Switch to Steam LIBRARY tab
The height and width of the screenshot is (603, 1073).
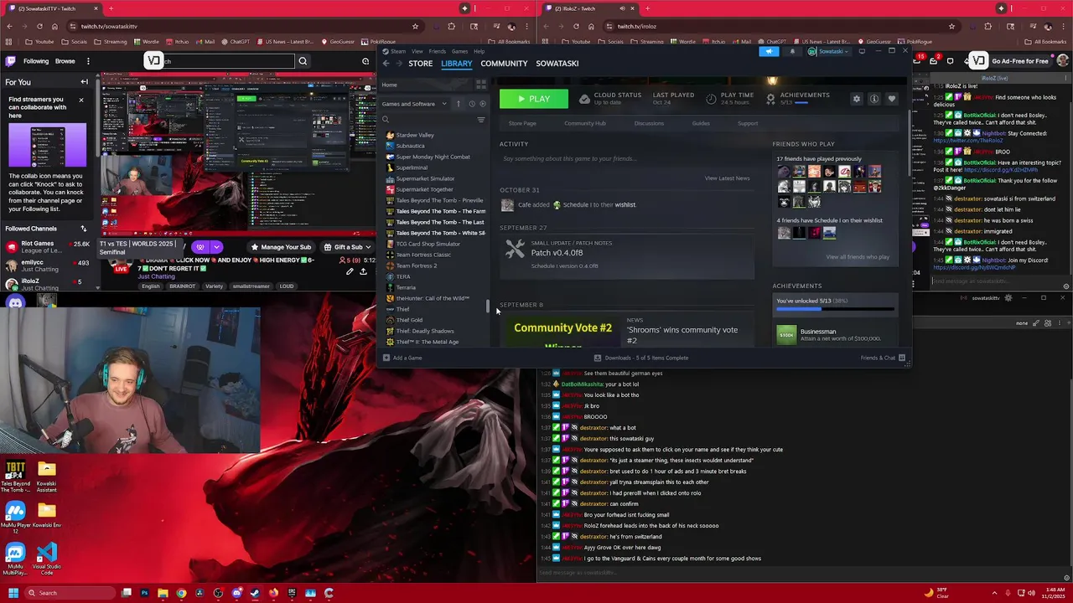tap(456, 64)
